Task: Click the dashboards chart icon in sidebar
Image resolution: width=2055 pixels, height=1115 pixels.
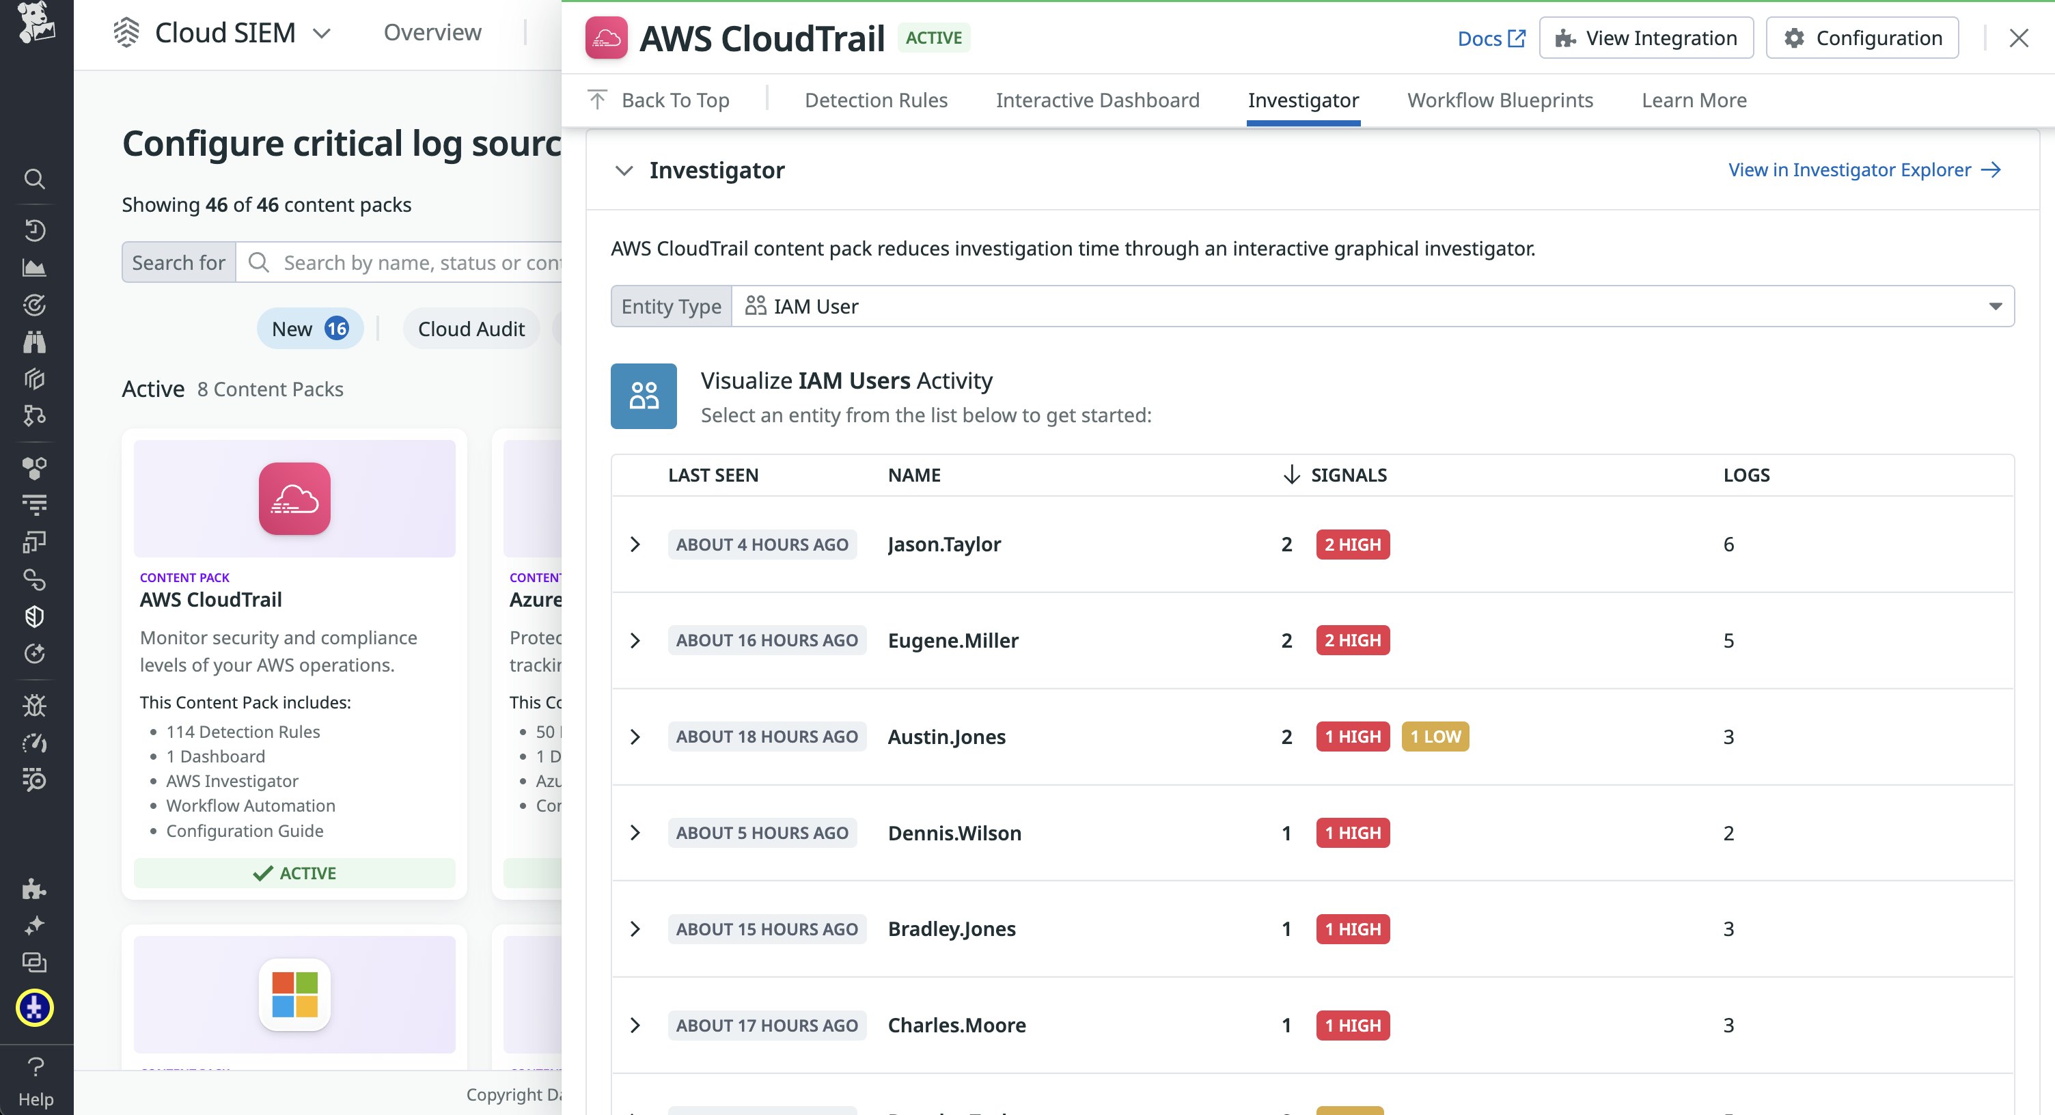Action: 33,268
